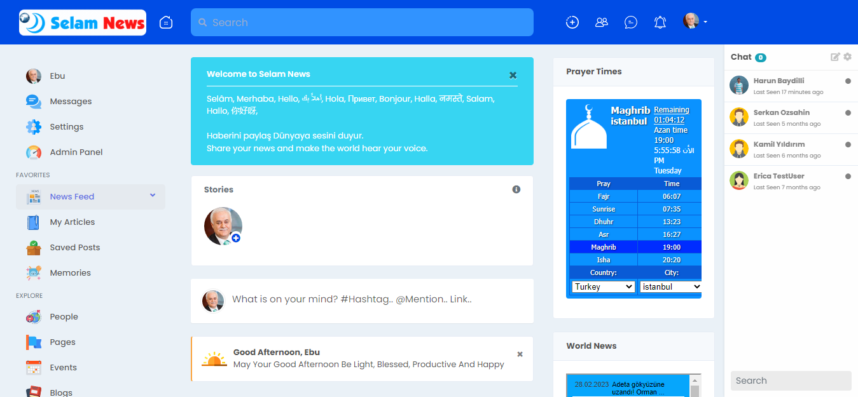Click the home icon in header
The height and width of the screenshot is (397, 858).
[166, 22]
